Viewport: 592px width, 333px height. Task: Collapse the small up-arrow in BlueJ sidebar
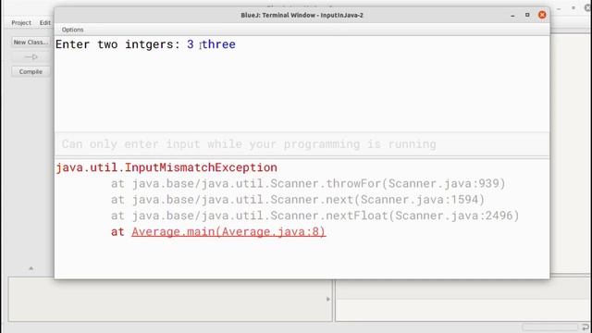31,268
